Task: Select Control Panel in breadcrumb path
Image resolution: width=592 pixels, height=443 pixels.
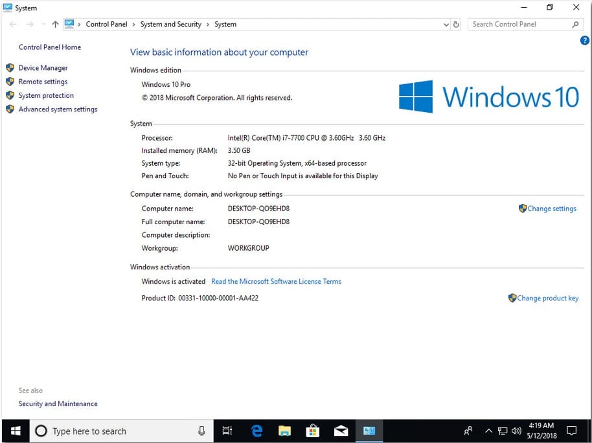Action: point(106,24)
